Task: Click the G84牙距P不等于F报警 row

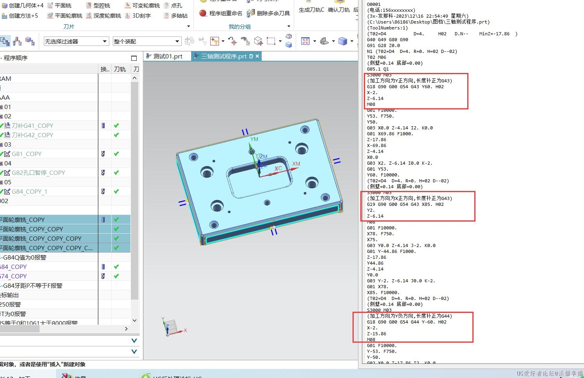Action: click(x=65, y=285)
